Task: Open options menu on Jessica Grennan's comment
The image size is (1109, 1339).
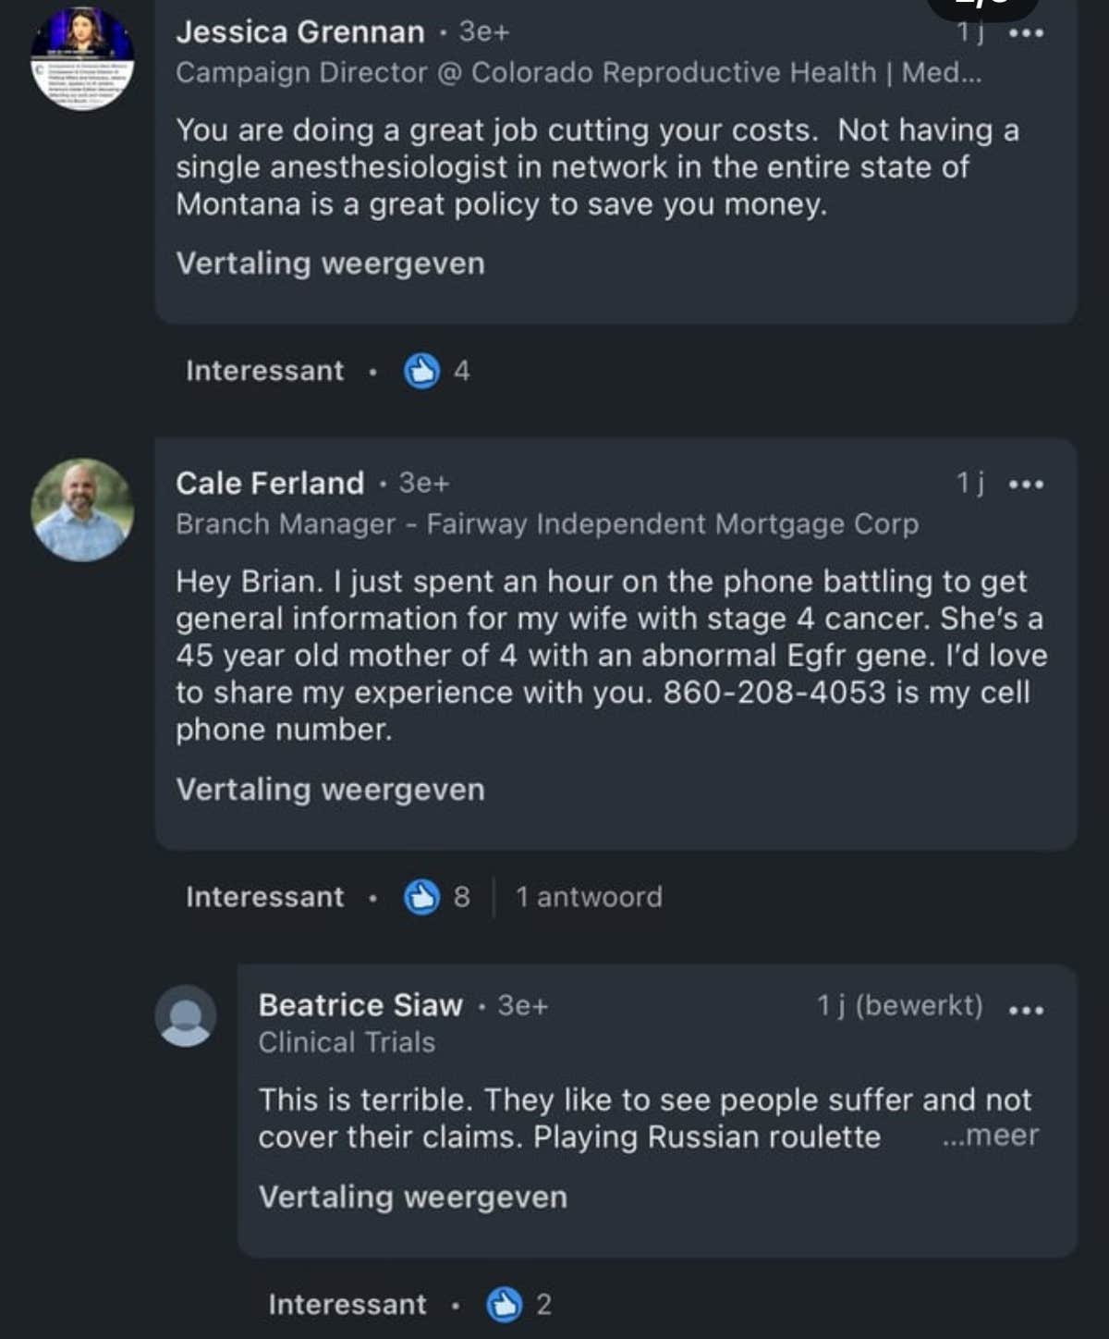Action: point(1026,33)
